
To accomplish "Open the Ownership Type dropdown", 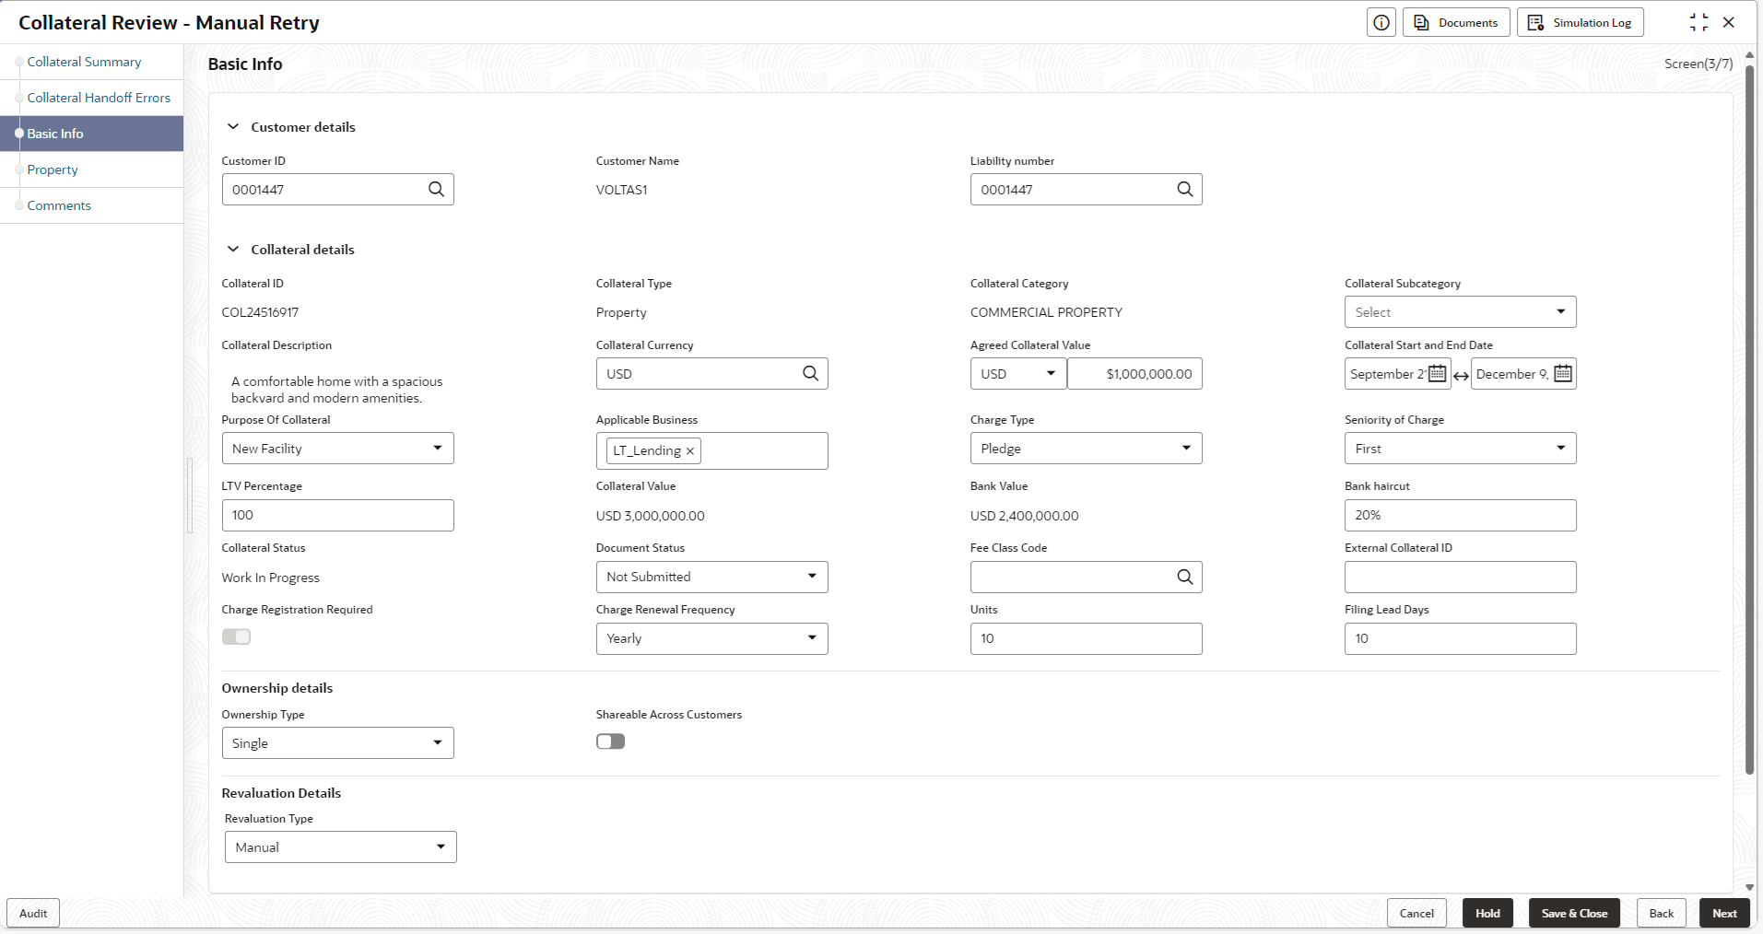I will [337, 742].
